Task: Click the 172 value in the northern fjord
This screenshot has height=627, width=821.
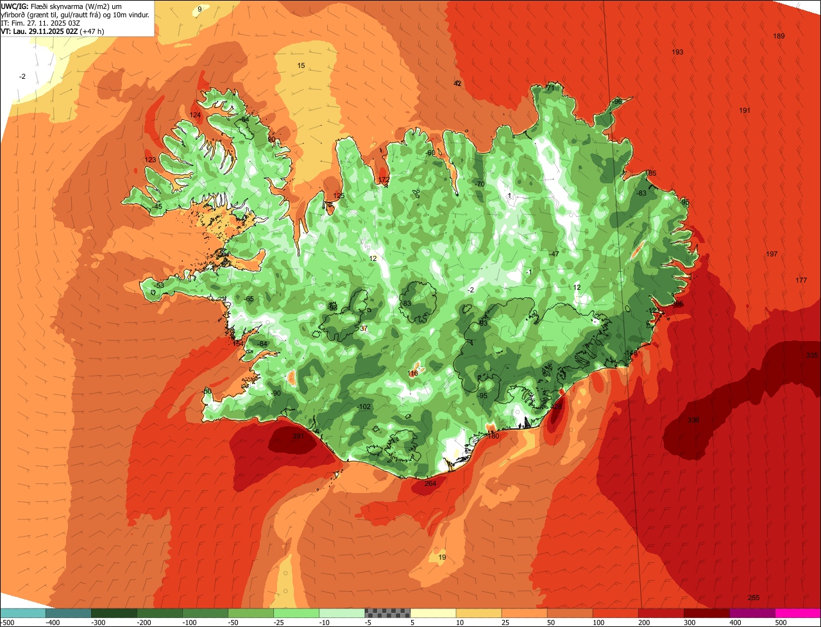Action: coord(384,180)
